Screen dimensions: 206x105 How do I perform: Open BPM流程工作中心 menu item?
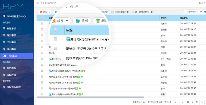(16, 16)
